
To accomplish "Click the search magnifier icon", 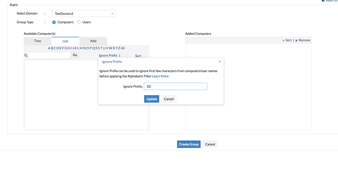I will click(x=26, y=55).
